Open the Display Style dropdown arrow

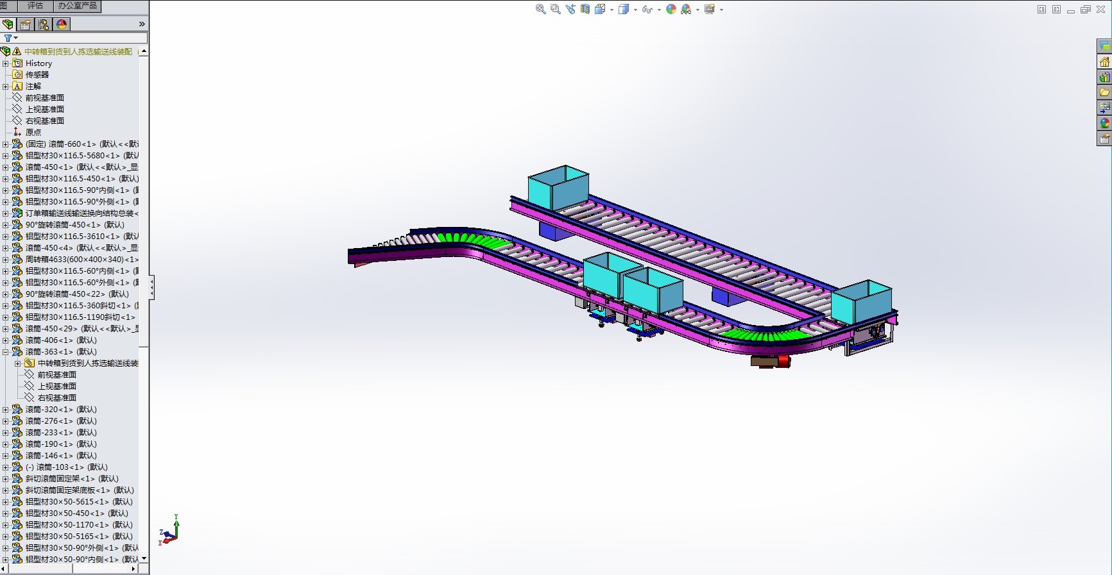pyautogui.click(x=635, y=10)
